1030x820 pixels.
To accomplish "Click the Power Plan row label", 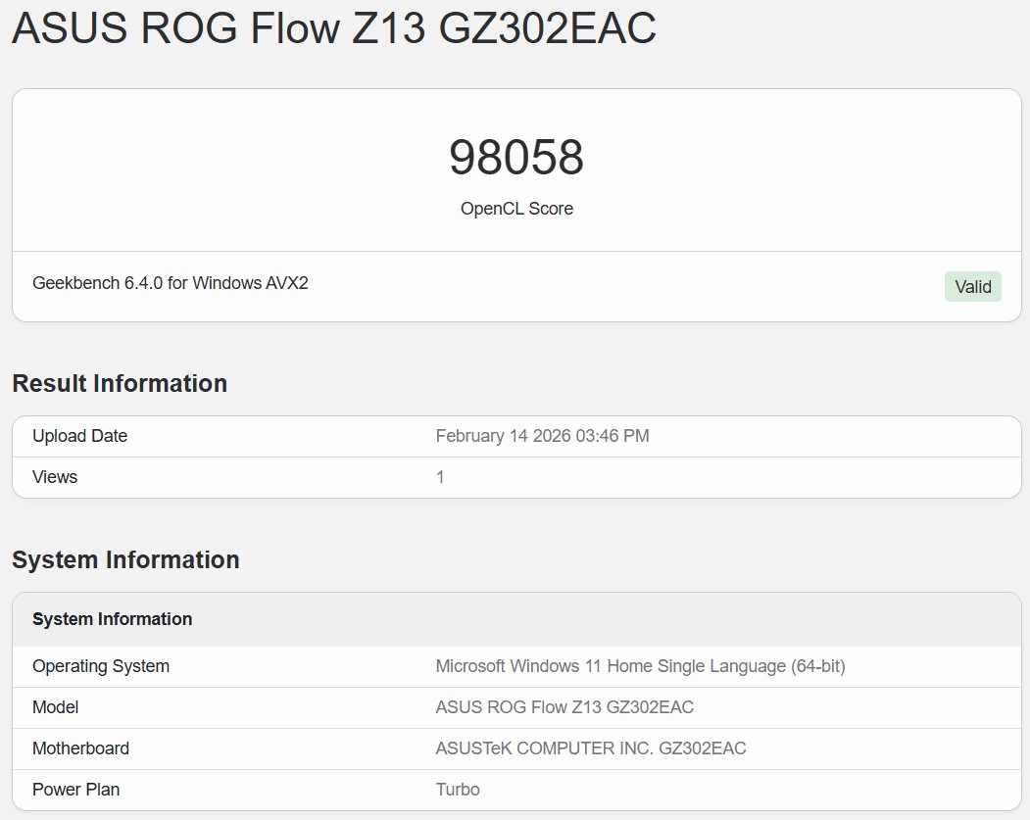I will (x=75, y=790).
